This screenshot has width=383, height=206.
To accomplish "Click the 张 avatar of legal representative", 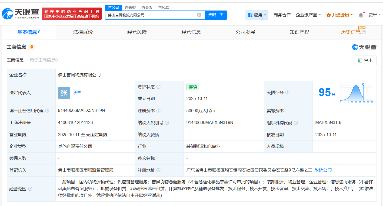I will [x=64, y=93].
